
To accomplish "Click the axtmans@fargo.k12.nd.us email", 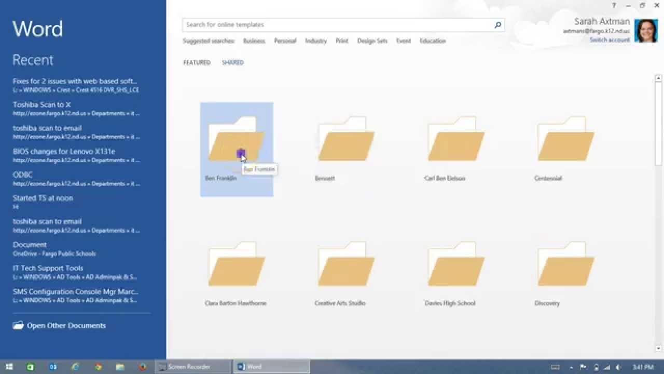I will coord(597,31).
